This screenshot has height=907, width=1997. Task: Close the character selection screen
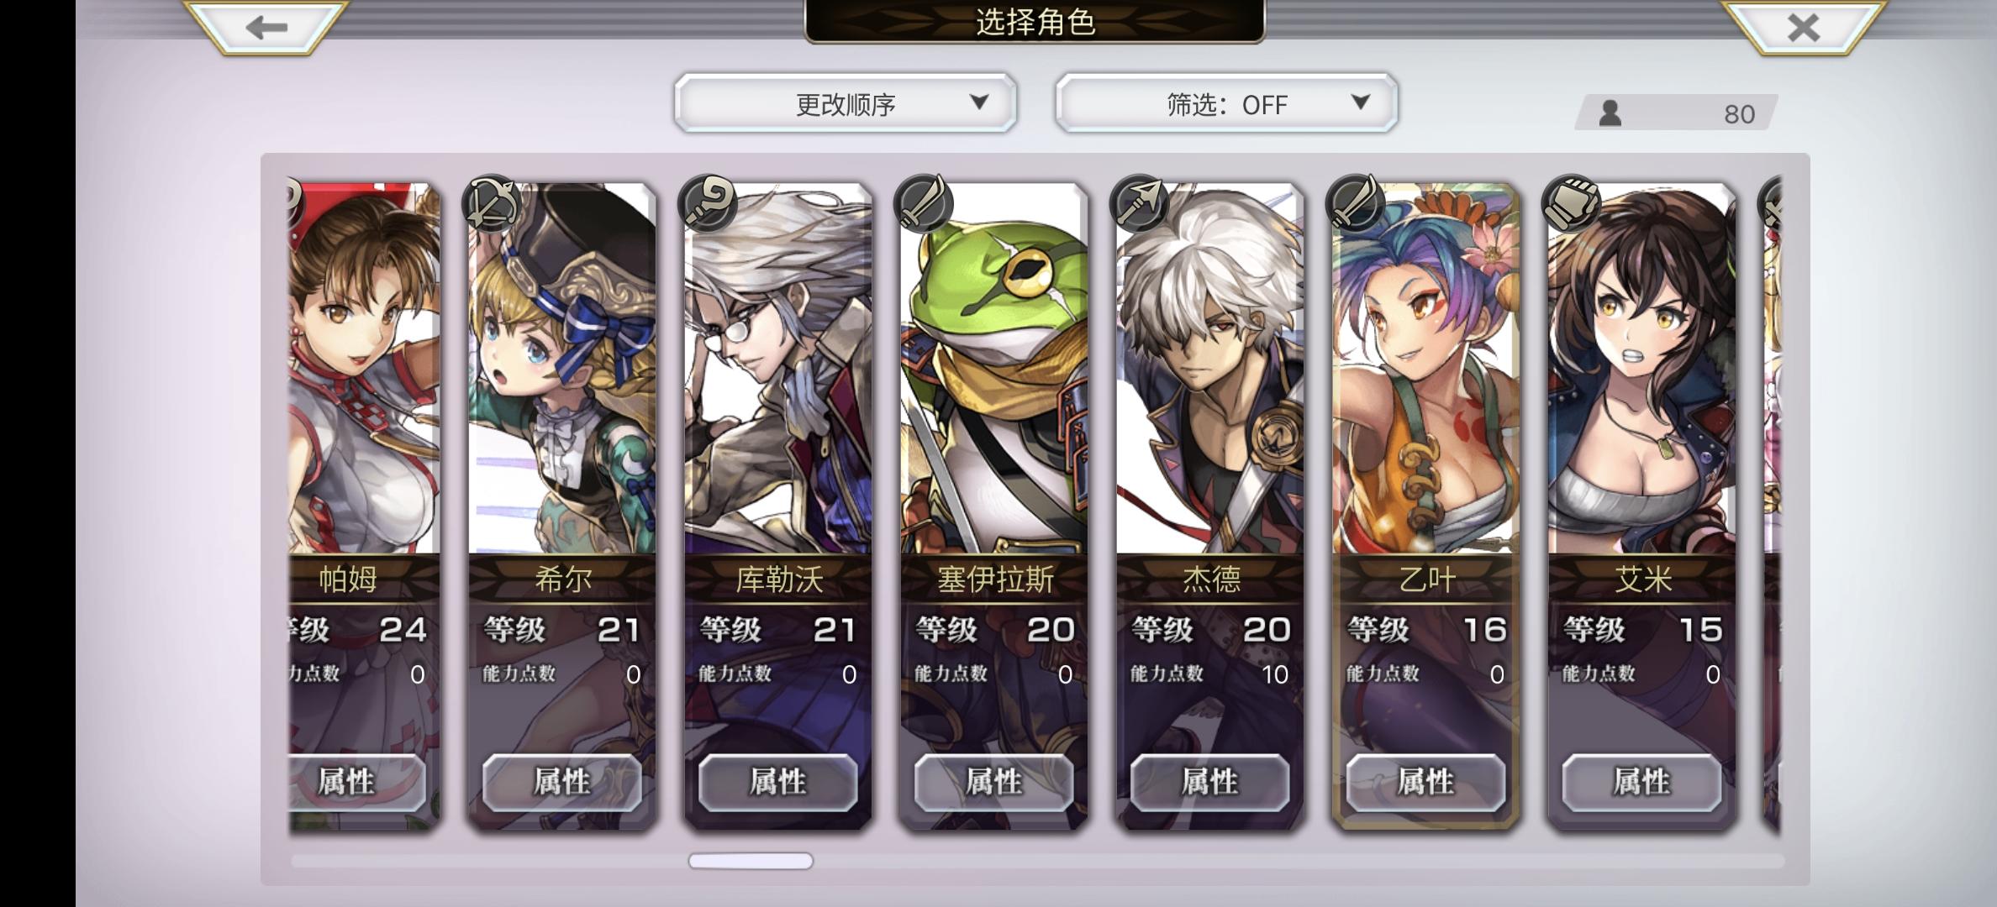point(1804,27)
